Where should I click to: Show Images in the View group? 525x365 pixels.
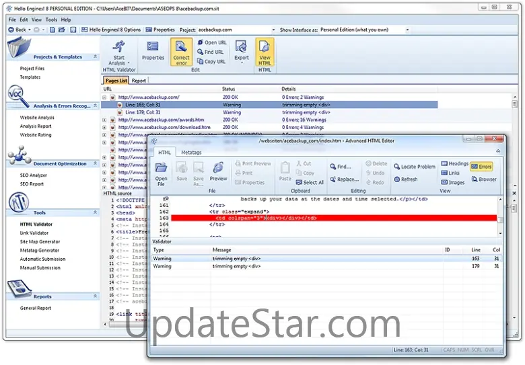[x=453, y=182]
